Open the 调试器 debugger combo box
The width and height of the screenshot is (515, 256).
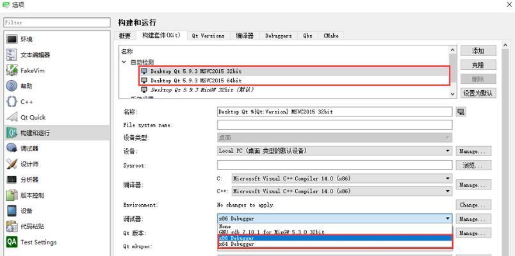pos(334,219)
